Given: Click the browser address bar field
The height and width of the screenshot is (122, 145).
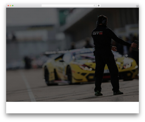Looking at the screenshot, I should (x=69, y=5).
